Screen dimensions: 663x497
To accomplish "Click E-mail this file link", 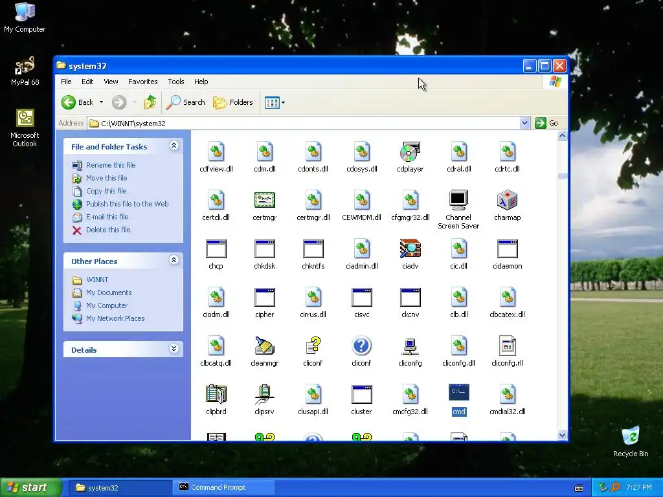I will [x=107, y=217].
